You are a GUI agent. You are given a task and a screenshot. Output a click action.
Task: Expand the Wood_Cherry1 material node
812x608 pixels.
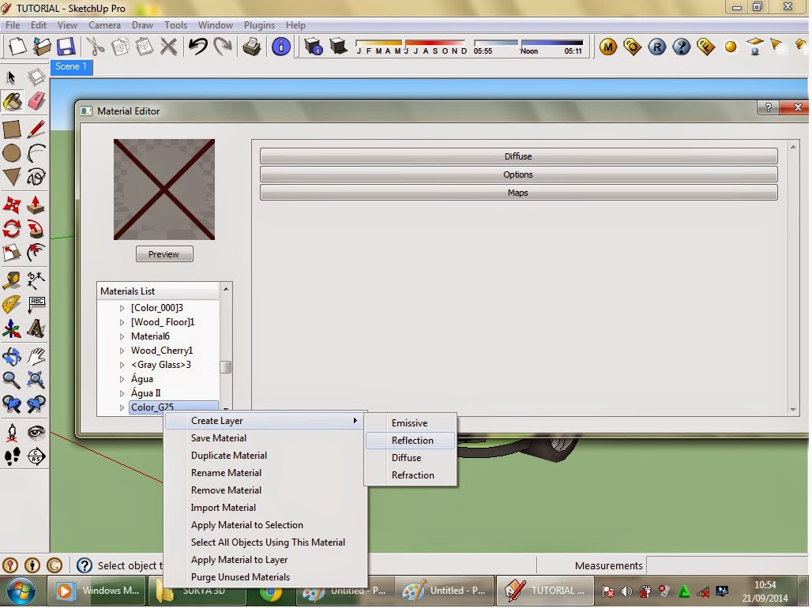(x=122, y=351)
